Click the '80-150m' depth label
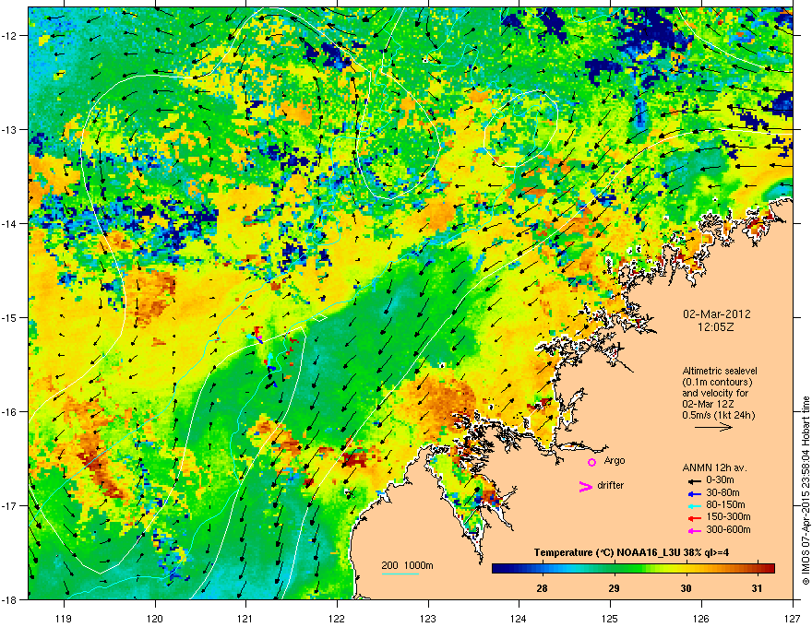 pos(725,505)
